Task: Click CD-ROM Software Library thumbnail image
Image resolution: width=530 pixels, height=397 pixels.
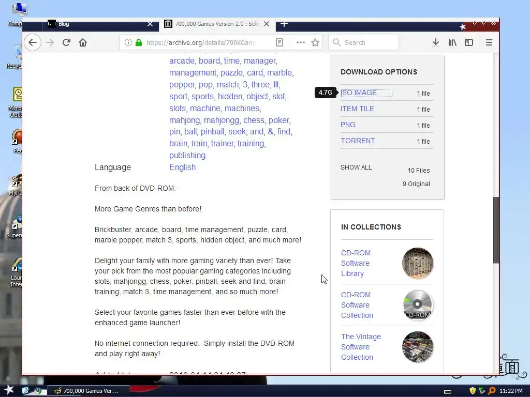Action: [x=418, y=263]
